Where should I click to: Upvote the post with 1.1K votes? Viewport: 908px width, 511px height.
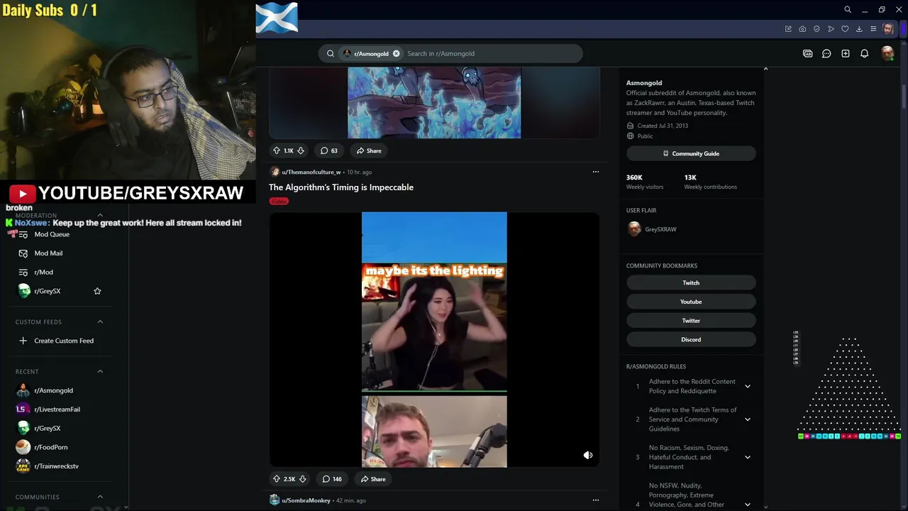tap(277, 150)
